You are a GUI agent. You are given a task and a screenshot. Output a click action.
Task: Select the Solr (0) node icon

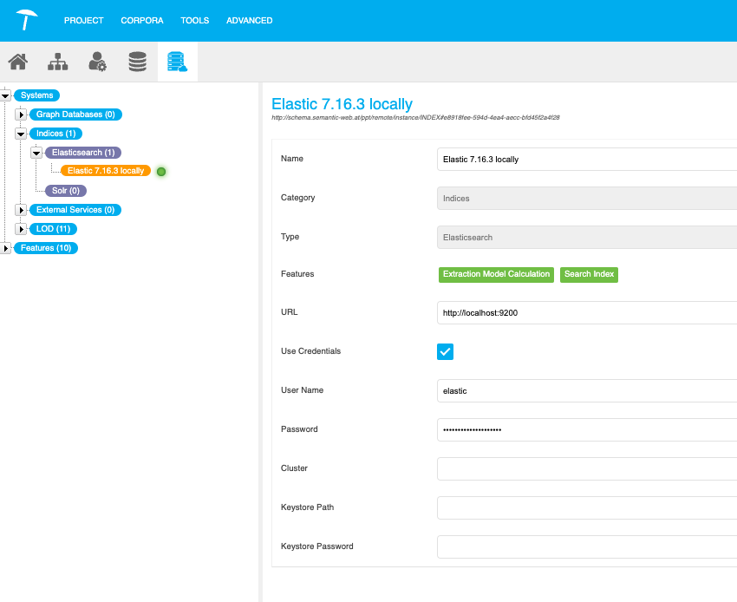[64, 190]
